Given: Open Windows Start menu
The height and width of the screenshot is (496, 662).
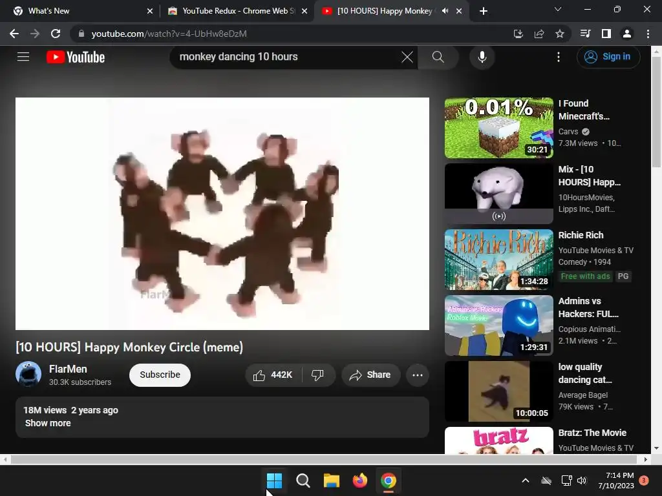Looking at the screenshot, I should 274,480.
